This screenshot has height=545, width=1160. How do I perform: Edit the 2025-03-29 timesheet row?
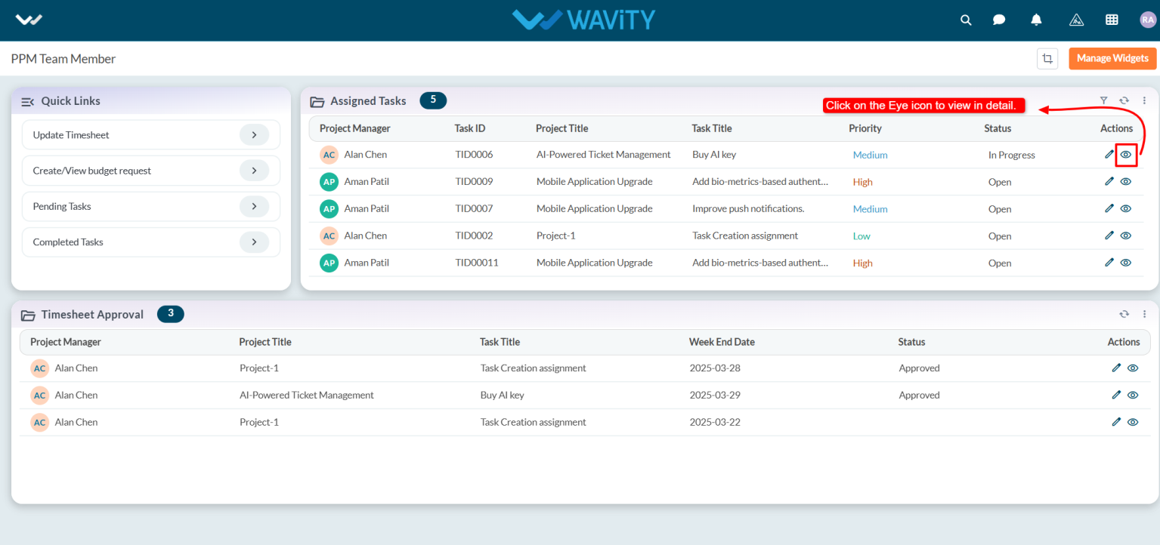coord(1116,395)
